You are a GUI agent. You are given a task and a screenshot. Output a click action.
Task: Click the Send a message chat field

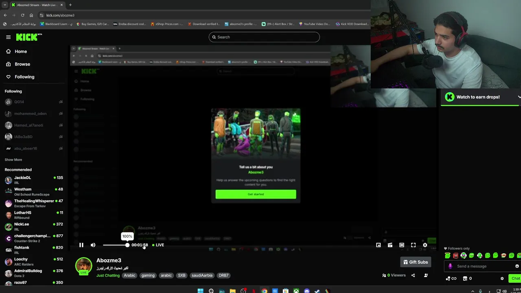pyautogui.click(x=482, y=266)
